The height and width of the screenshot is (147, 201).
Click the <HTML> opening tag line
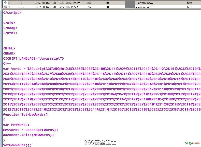point(9,48)
